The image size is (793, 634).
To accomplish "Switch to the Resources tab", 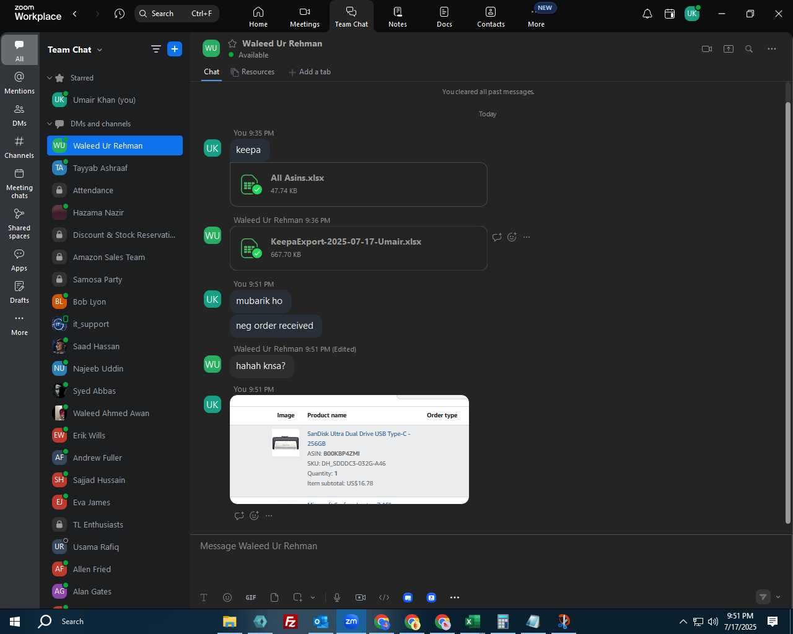I will (x=252, y=72).
